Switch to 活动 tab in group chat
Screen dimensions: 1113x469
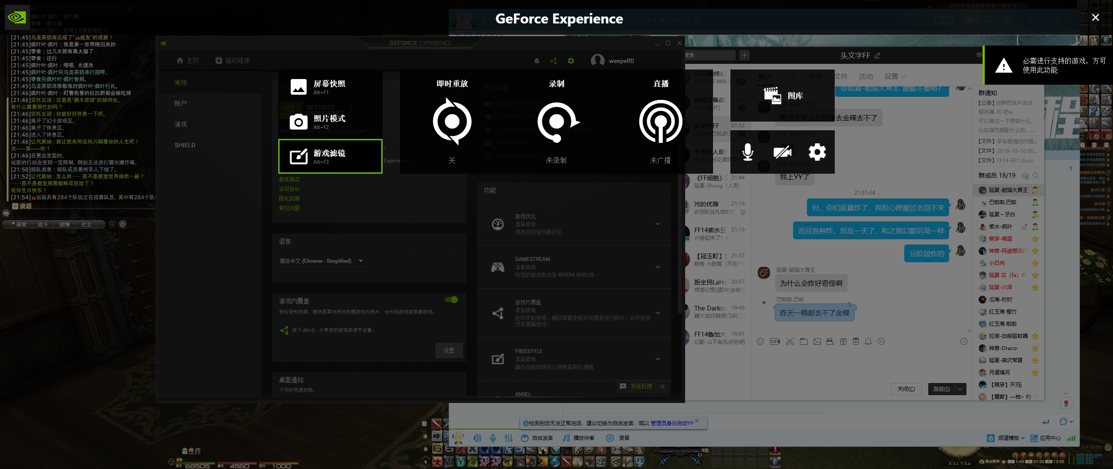pyautogui.click(x=866, y=76)
